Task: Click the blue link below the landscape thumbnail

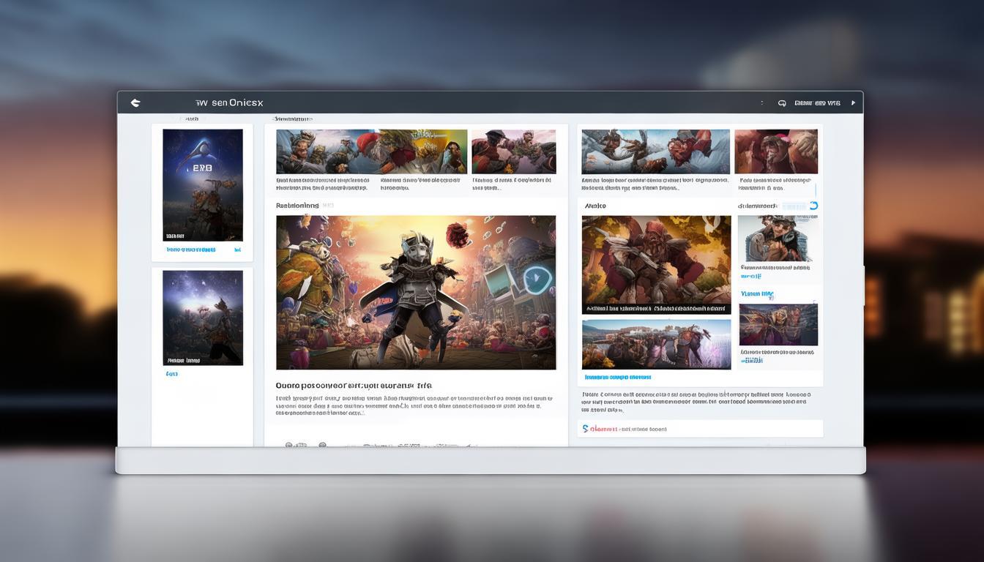Action: pyautogui.click(x=617, y=378)
